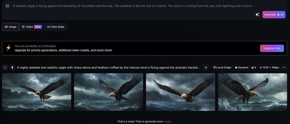The height and width of the screenshot is (124, 290).
Task: Click the image upload icon beside prompt
Action: [7, 6]
